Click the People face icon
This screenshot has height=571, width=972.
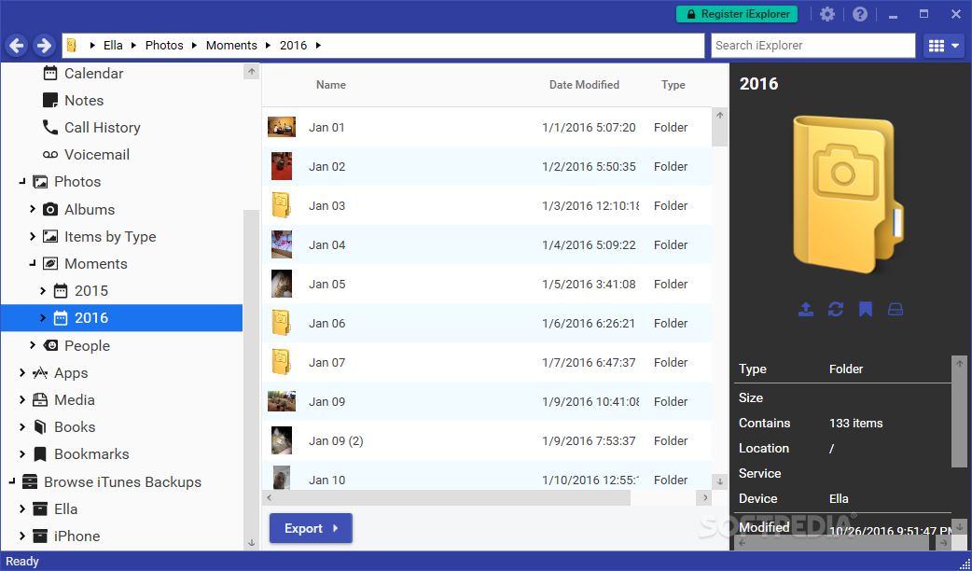[x=50, y=345]
